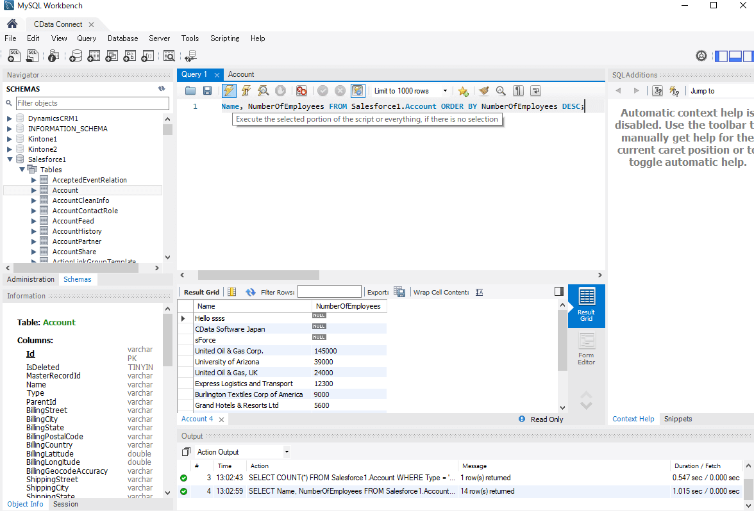Click Reconnect to DBMS toolbar icon
Screen dimensions: 754x511
click(190, 56)
